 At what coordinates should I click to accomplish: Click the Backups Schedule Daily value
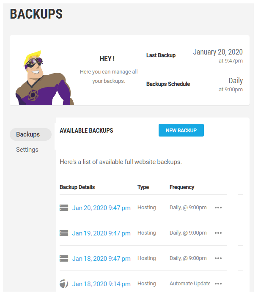click(235, 81)
